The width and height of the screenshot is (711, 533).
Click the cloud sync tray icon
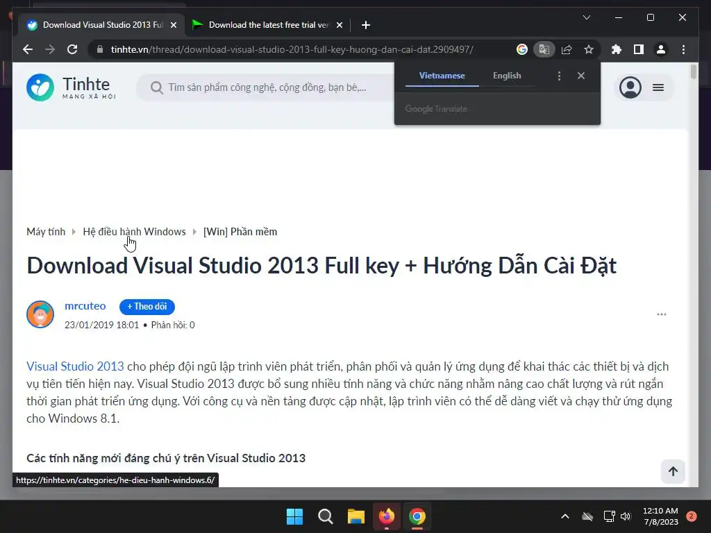tap(587, 516)
